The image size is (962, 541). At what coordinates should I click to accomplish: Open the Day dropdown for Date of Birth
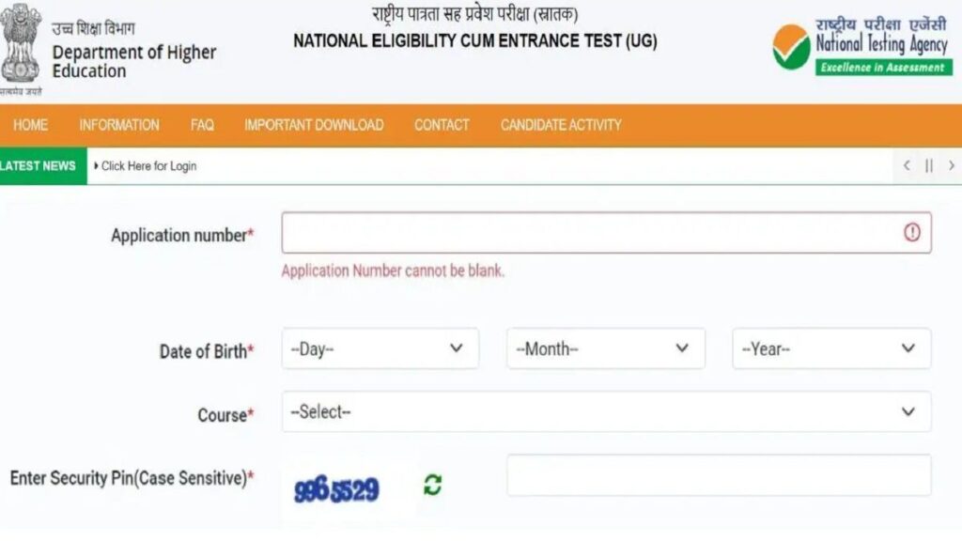[x=380, y=348]
